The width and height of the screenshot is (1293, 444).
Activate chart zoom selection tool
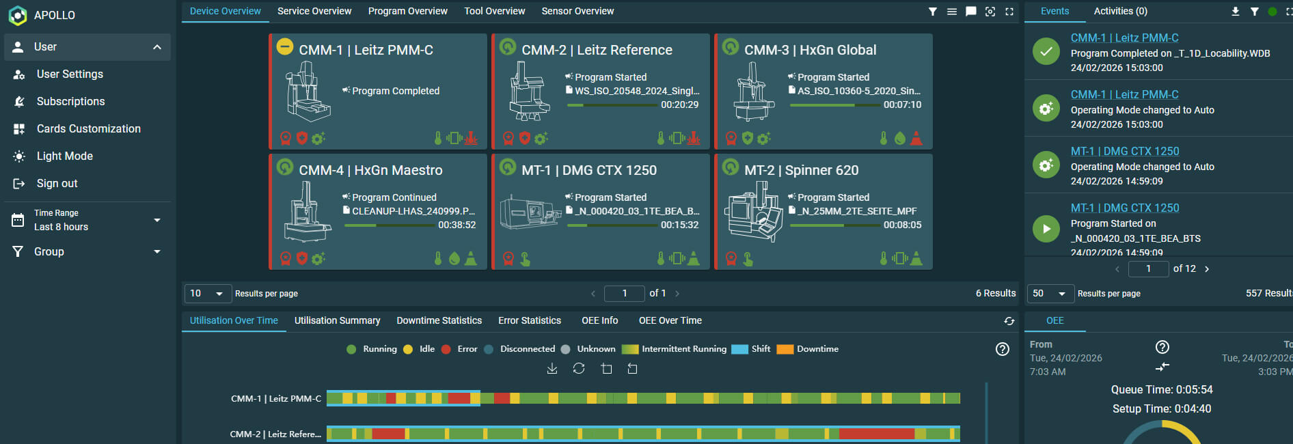click(x=606, y=369)
